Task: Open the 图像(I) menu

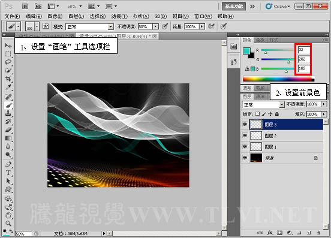Action: [55, 16]
